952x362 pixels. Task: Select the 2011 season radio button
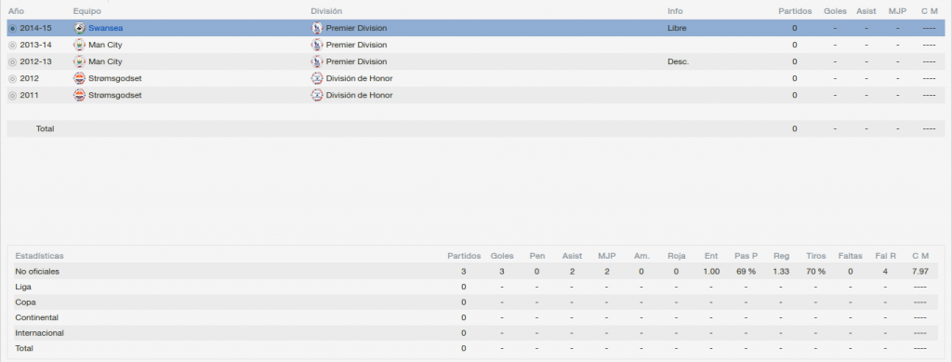point(13,95)
